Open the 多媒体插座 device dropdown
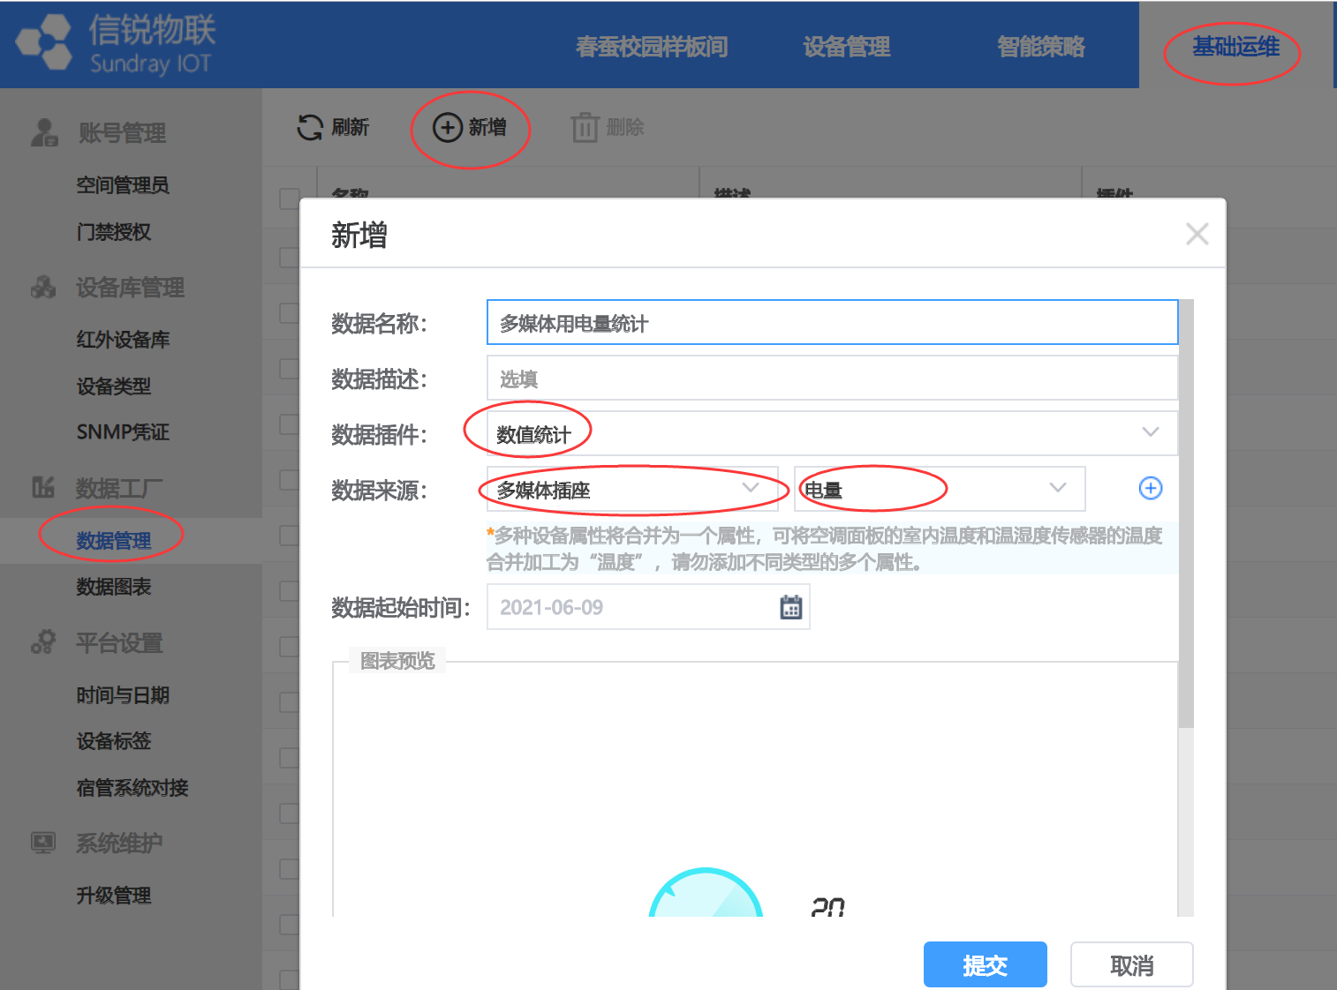 click(x=750, y=488)
